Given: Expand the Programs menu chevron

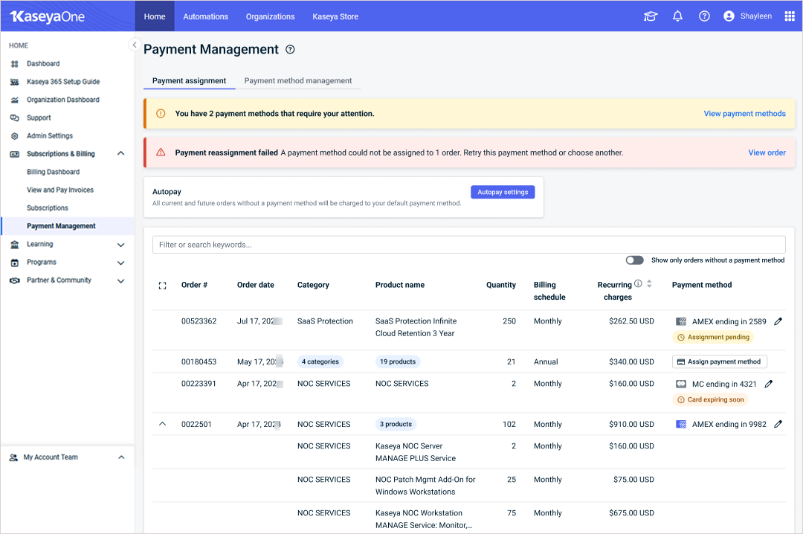Looking at the screenshot, I should click(x=121, y=263).
